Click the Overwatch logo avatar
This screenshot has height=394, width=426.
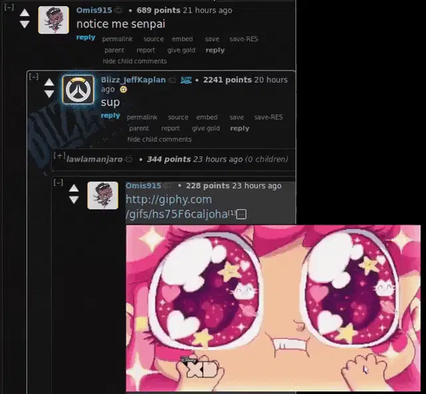(x=79, y=90)
